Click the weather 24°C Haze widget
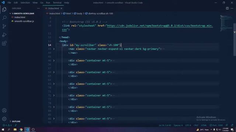This screenshot has height=132, width=236. 202,129
